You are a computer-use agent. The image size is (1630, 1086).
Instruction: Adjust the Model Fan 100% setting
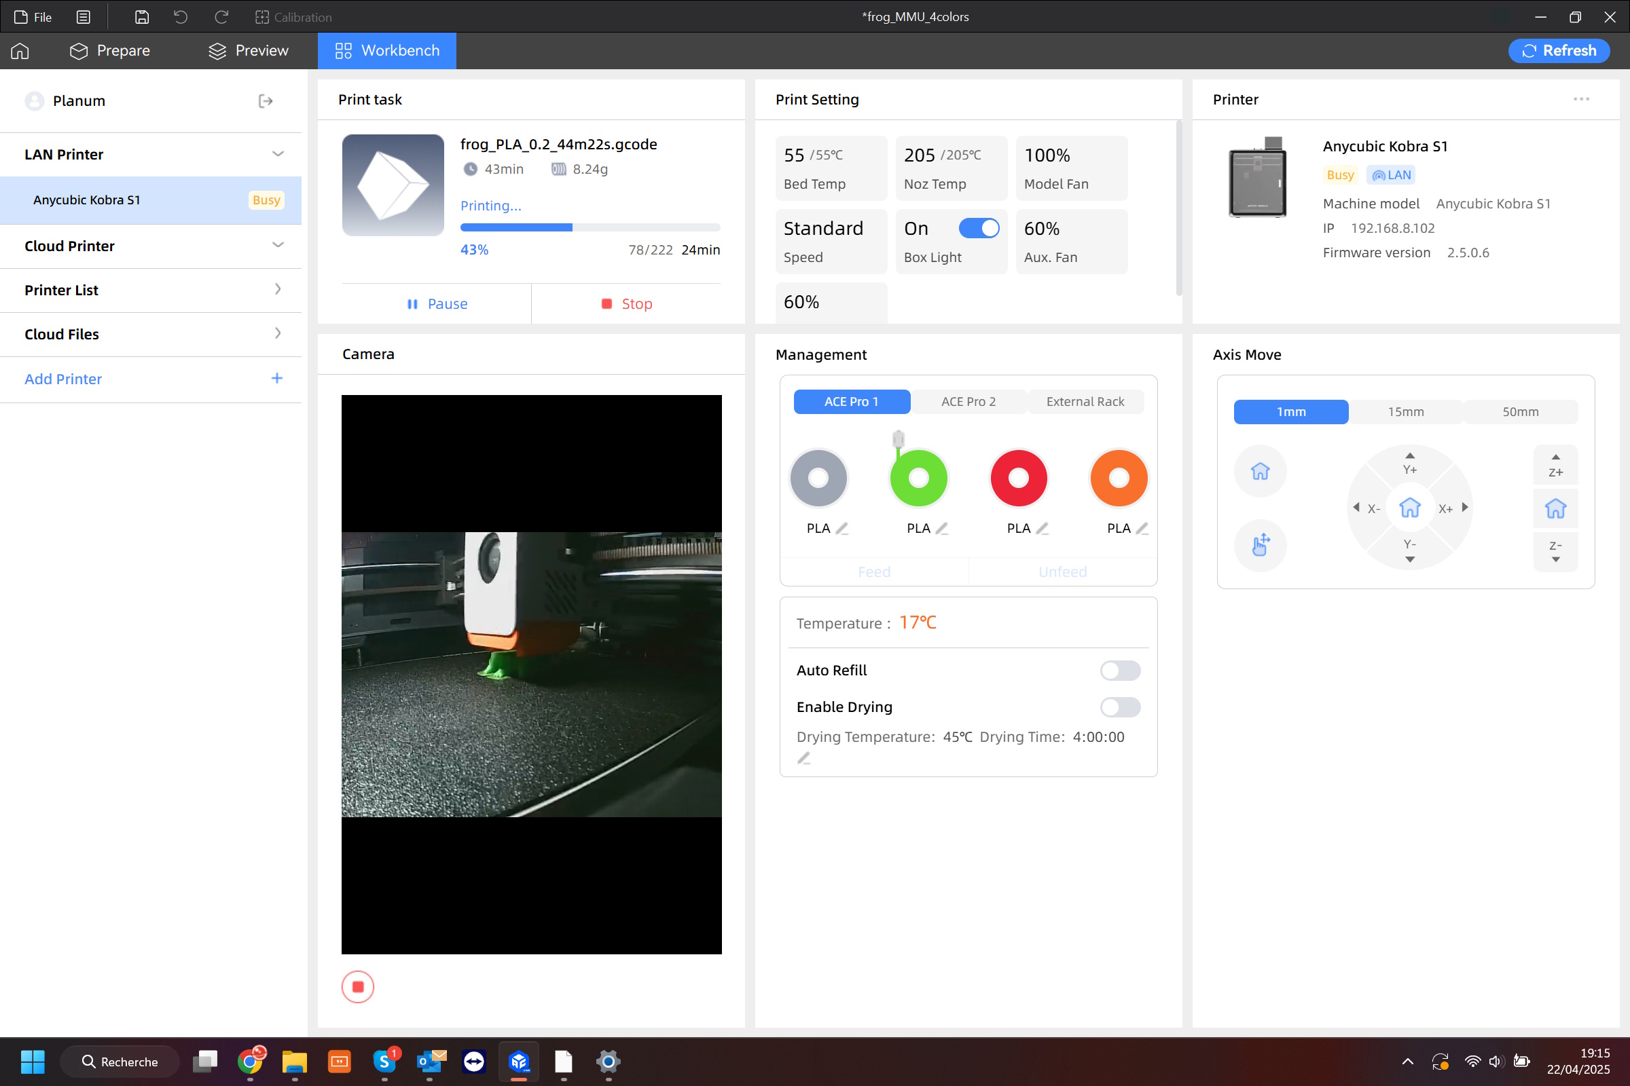click(x=1072, y=168)
